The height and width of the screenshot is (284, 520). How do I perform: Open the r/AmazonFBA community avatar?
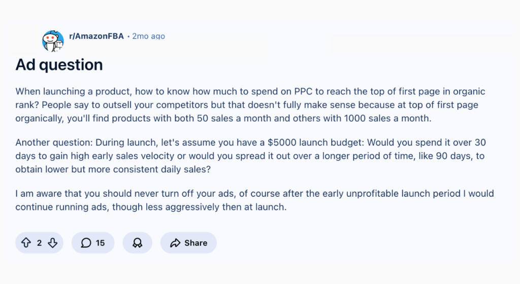coord(53,42)
